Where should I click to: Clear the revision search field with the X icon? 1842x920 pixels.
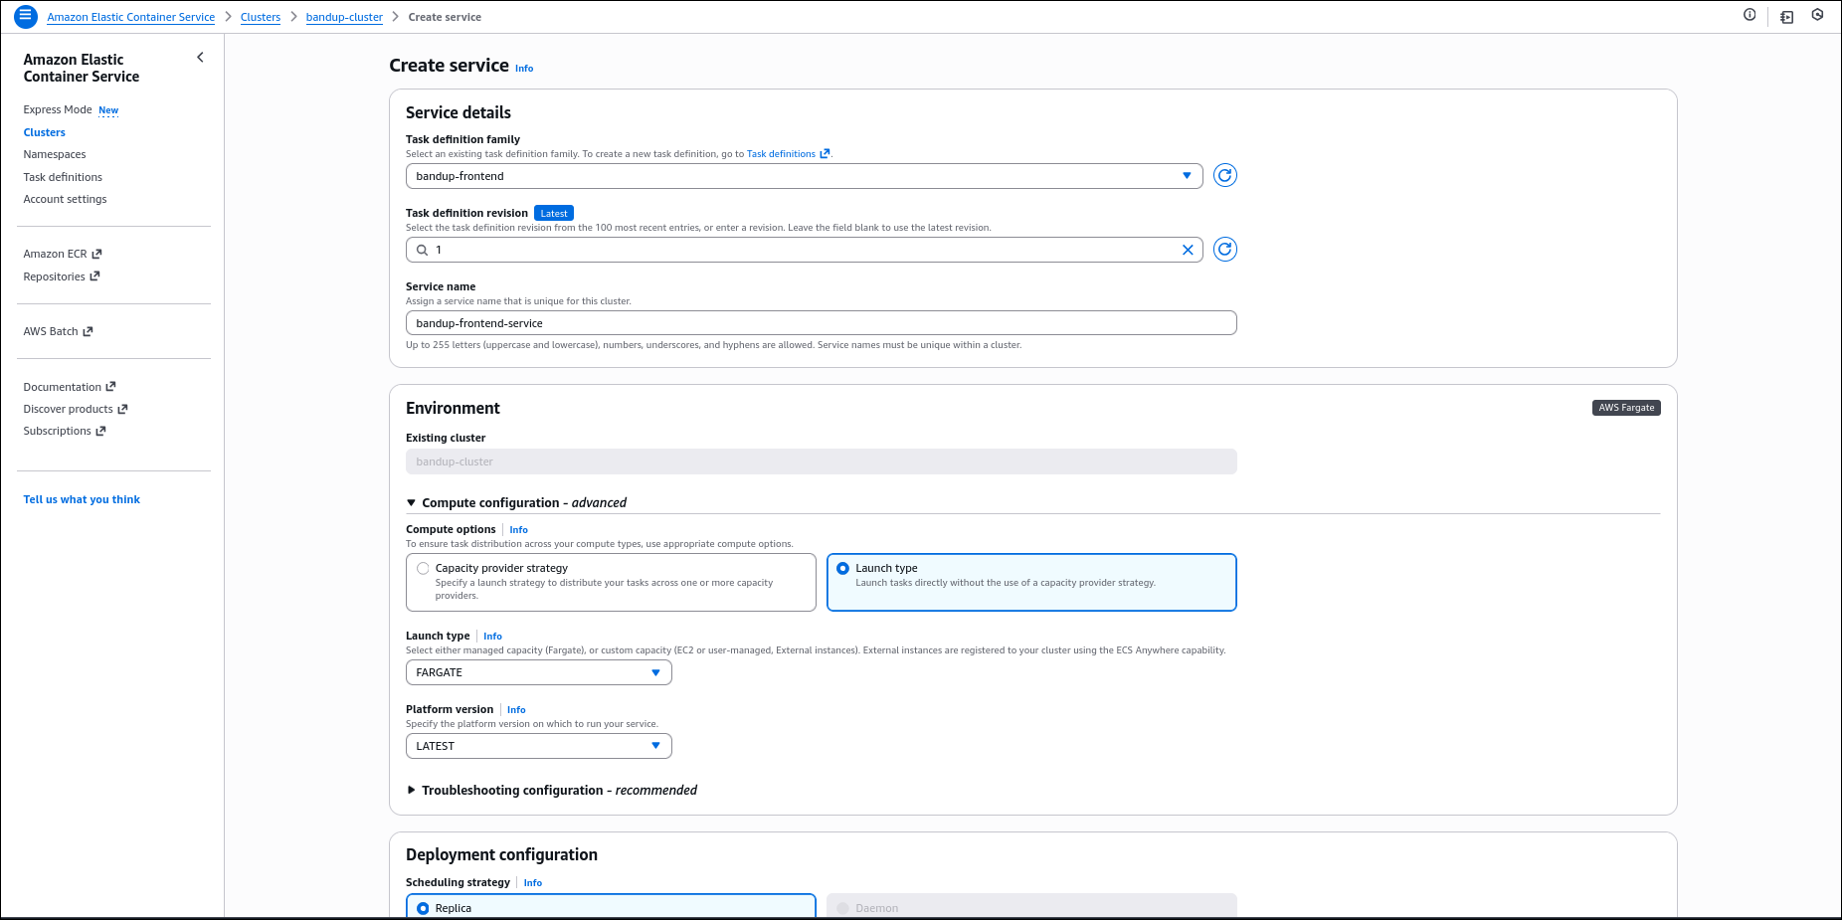[x=1188, y=250]
